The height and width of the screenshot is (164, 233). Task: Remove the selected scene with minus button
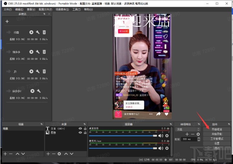[x=11, y=154]
